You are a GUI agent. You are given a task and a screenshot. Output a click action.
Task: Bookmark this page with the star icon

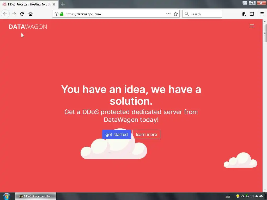click(176, 14)
